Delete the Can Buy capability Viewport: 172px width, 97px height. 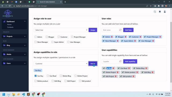[x=113, y=68]
